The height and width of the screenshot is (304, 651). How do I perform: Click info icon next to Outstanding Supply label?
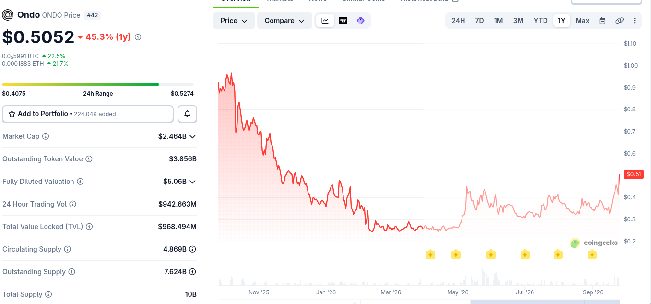pyautogui.click(x=71, y=272)
